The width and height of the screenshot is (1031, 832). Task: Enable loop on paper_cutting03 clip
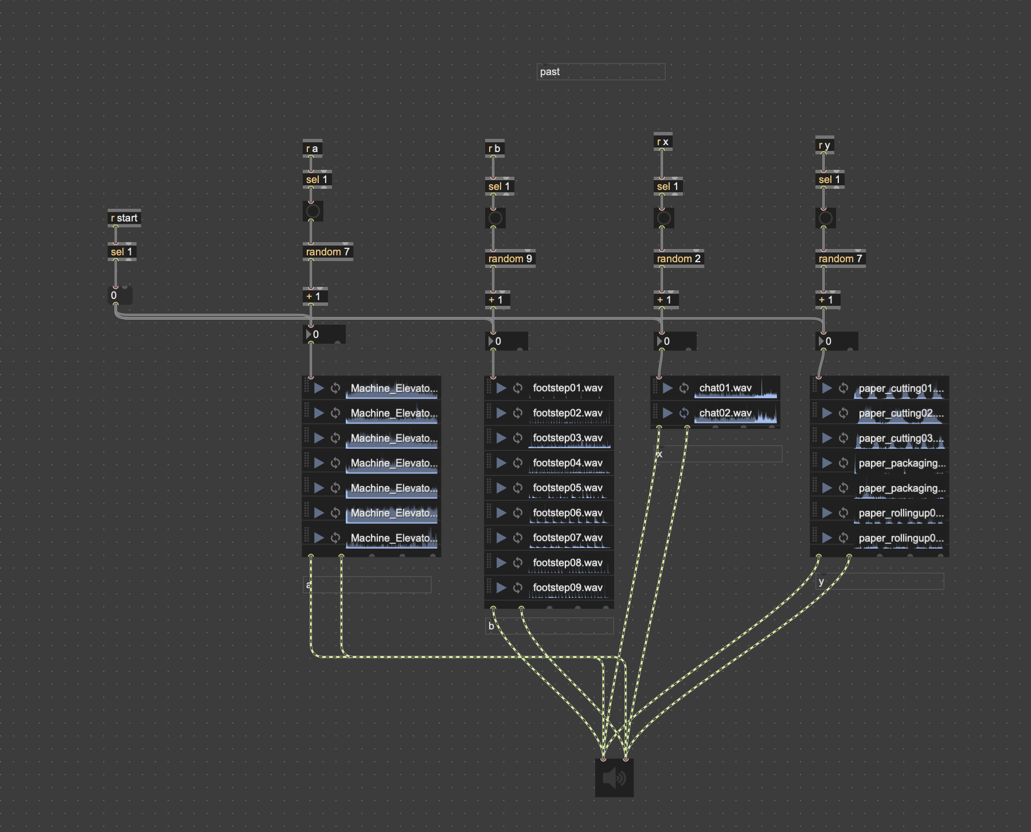(843, 438)
